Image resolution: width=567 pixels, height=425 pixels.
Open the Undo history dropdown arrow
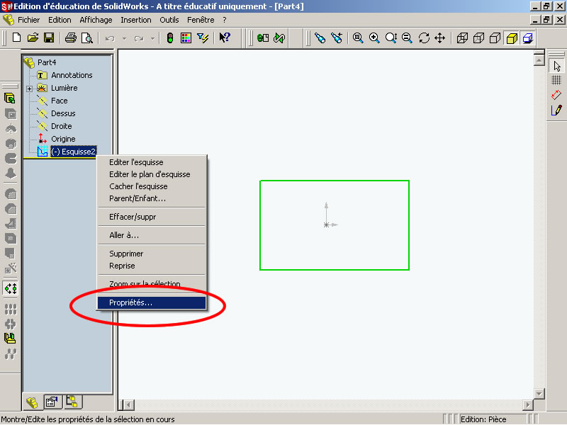pyautogui.click(x=124, y=38)
